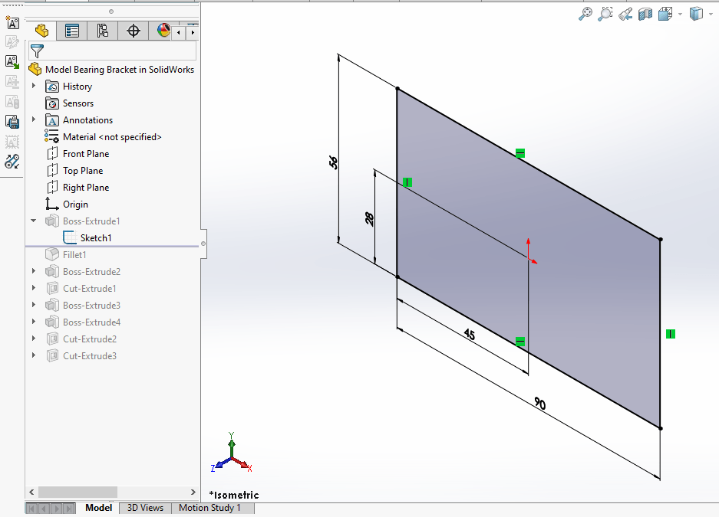Open the Display Style dropdown arrow
This screenshot has width=719, height=517.
click(711, 14)
